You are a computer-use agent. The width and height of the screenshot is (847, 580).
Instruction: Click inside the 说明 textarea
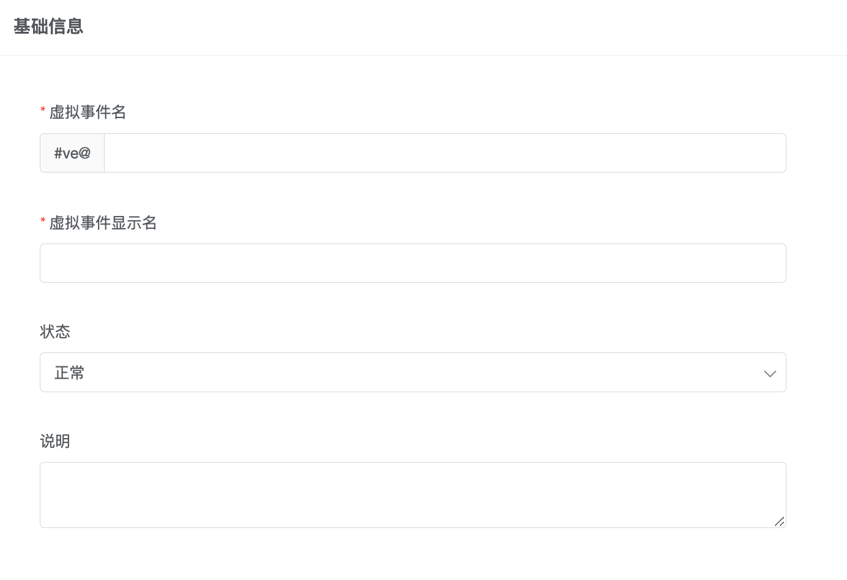point(413,494)
